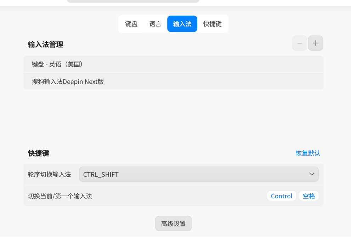Select 键盘 - 英语（美国）input method
351x237 pixels.
174,64
